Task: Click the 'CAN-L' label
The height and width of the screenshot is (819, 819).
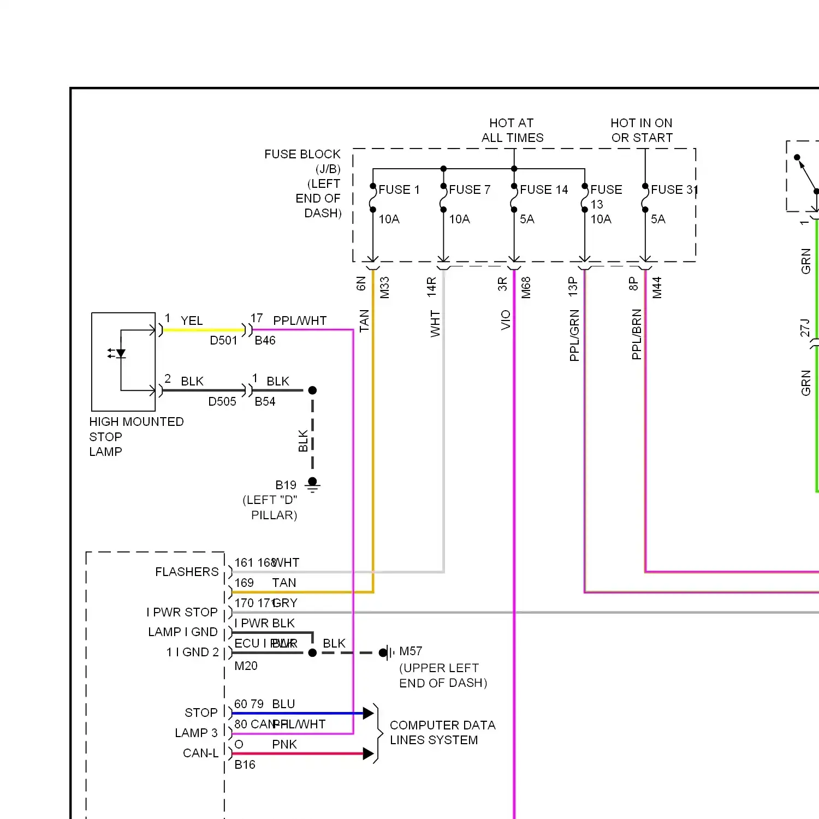Action: tap(200, 753)
